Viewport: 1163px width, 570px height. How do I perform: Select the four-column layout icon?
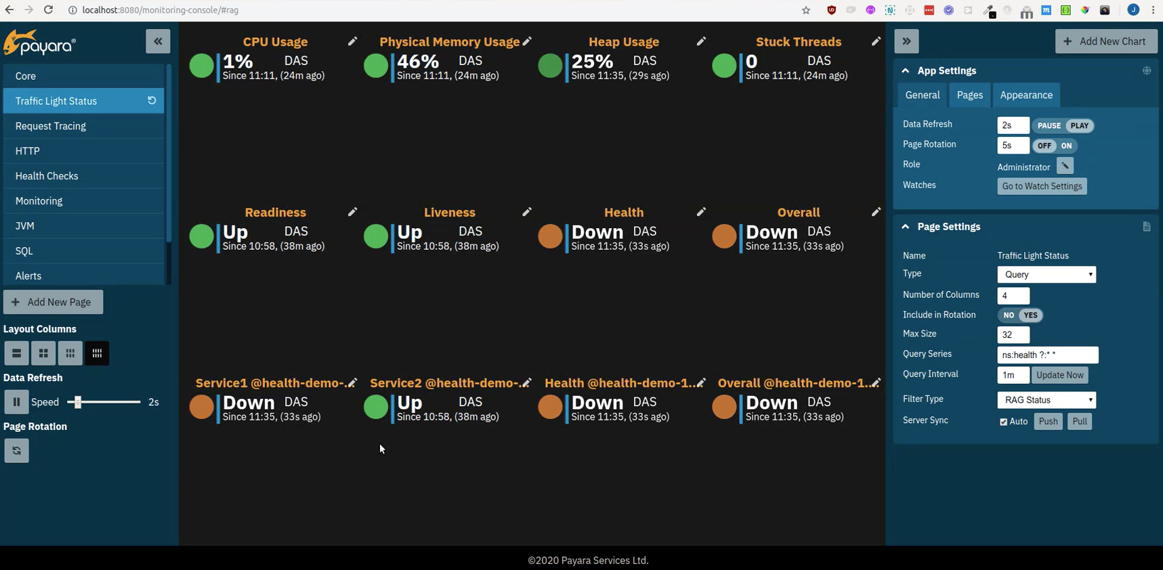[97, 353]
